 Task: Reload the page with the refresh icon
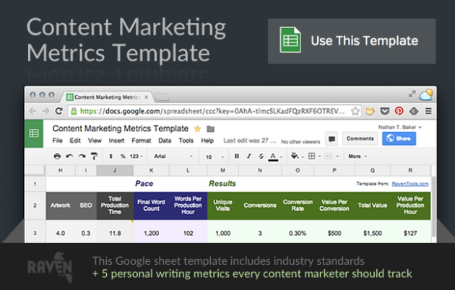59,111
